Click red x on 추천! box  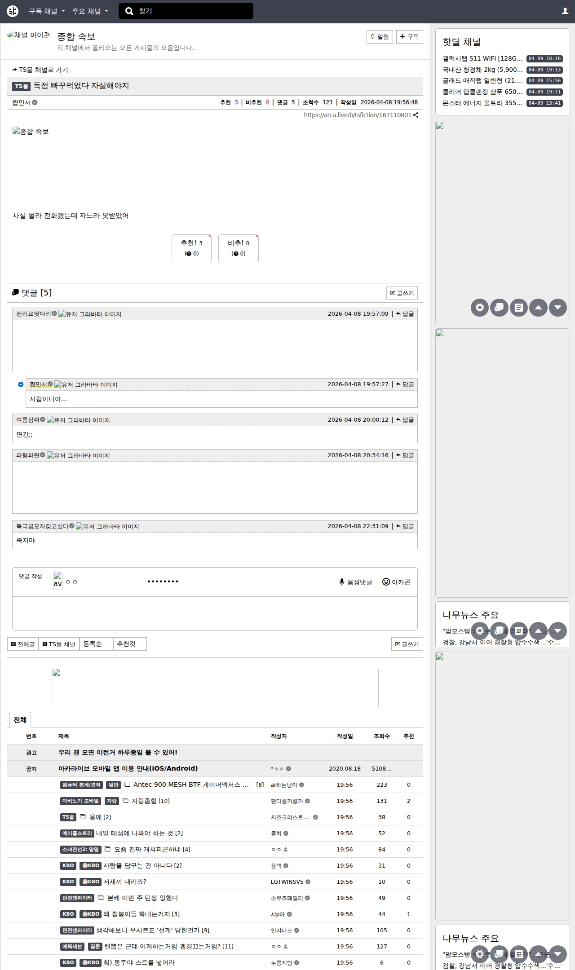(x=210, y=236)
